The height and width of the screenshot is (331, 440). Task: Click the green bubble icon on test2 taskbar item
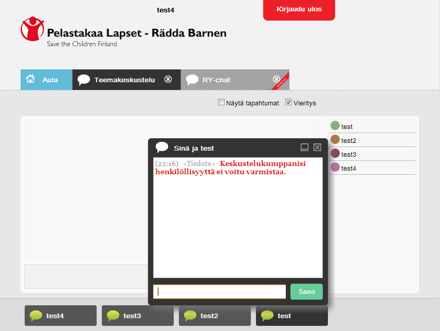190,316
